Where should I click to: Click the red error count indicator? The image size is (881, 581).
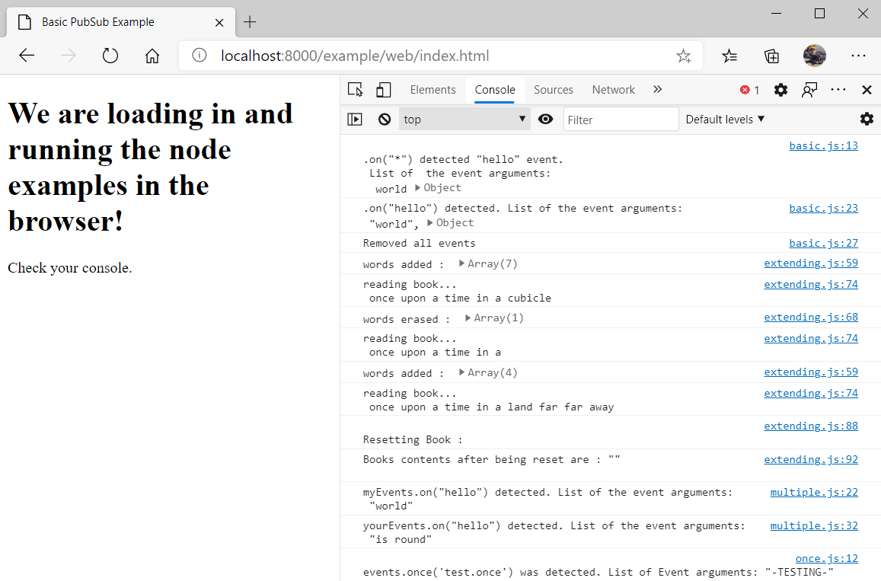click(750, 90)
